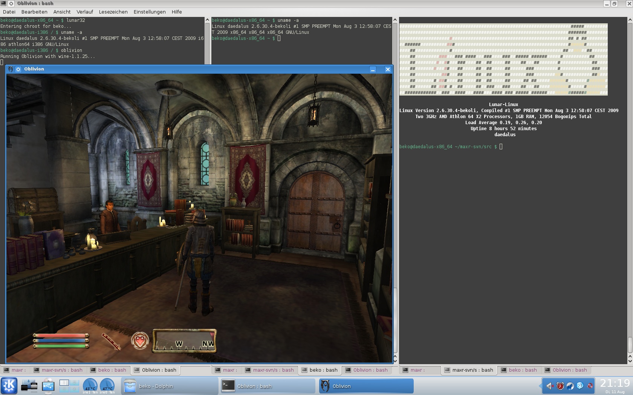Open the Bearbeiten menu
The width and height of the screenshot is (633, 395).
[34, 12]
